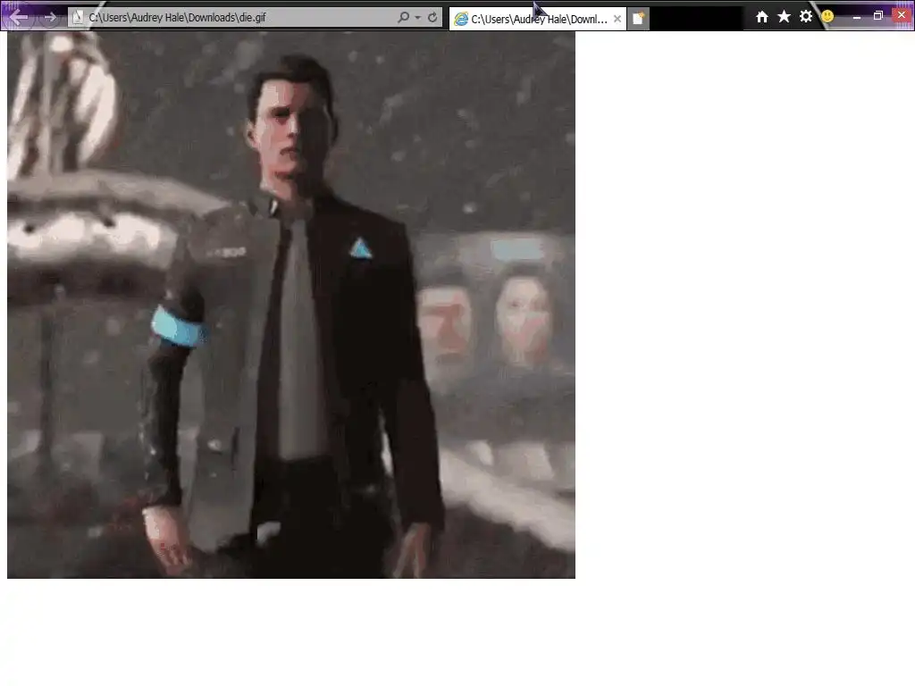
Task: Go back with the browser back arrow
Action: [x=19, y=17]
